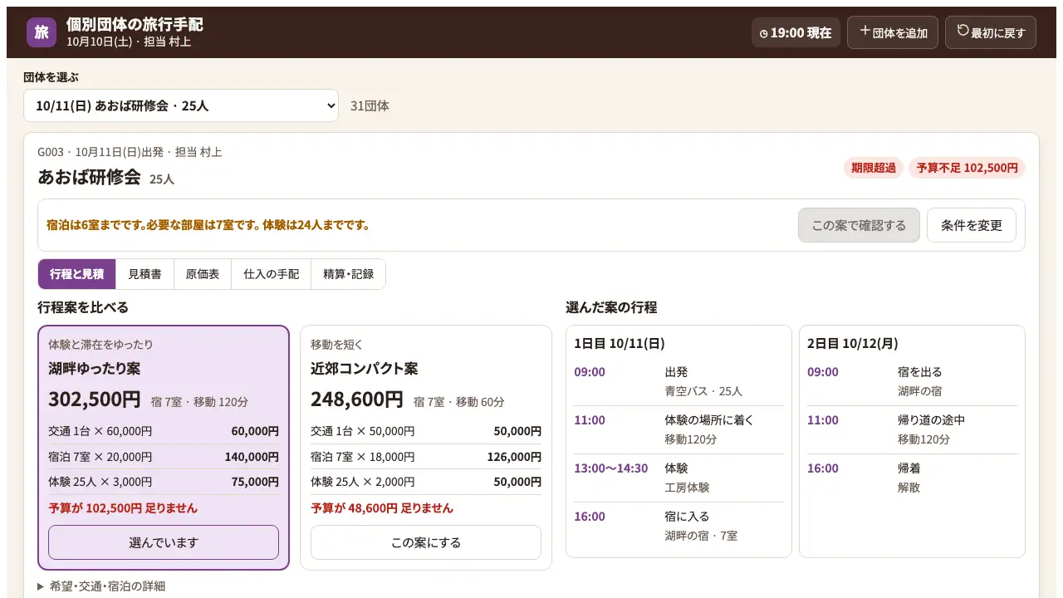Click the 予算不足 102,500円 badge
This screenshot has width=1063, height=598.
967,168
